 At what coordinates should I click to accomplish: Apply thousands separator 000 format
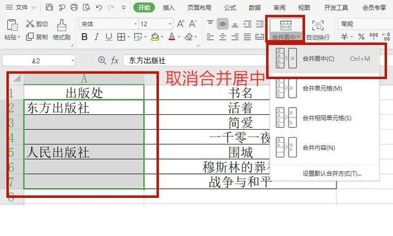373,37
